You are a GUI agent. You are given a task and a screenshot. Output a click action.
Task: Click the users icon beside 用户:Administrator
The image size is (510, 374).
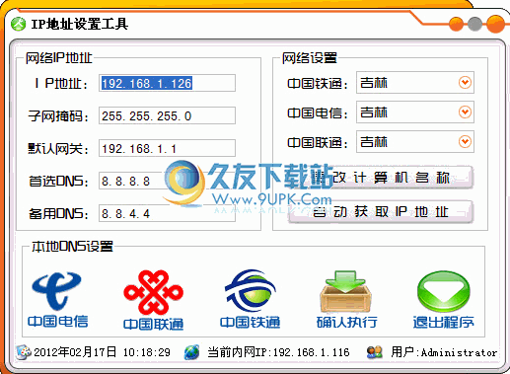(x=375, y=352)
